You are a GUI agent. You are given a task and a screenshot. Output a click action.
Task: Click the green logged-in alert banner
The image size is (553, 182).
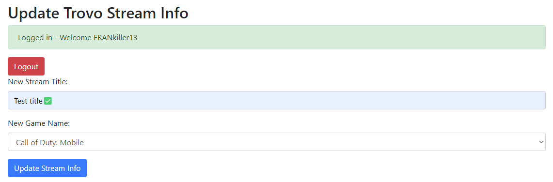(x=276, y=37)
